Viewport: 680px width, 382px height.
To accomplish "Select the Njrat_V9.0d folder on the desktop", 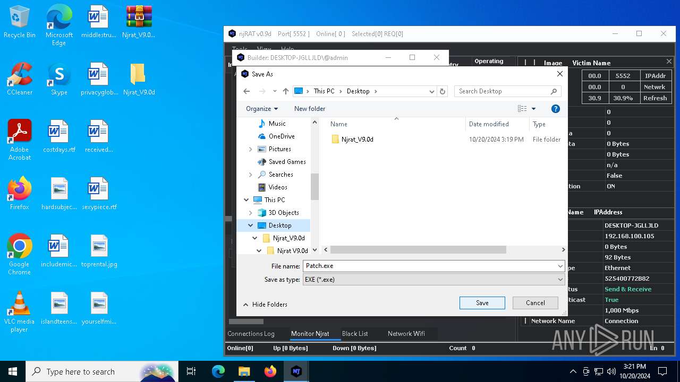I will [139, 79].
